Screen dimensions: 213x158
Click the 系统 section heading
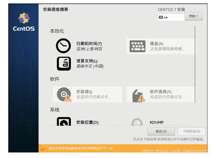(x=55, y=110)
